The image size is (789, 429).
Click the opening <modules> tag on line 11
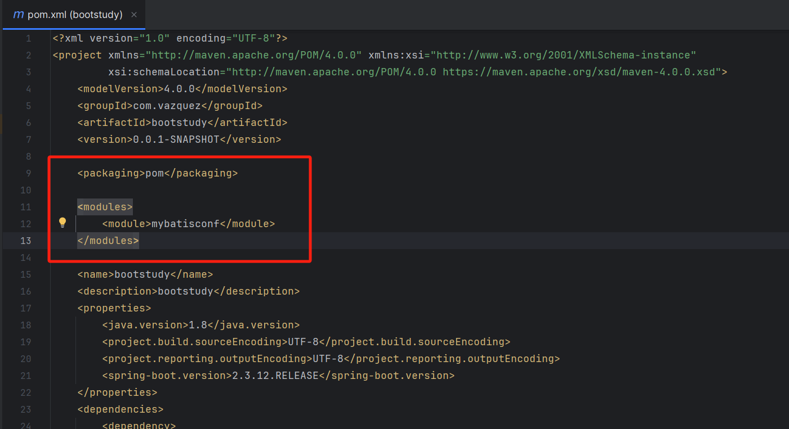[x=105, y=207]
